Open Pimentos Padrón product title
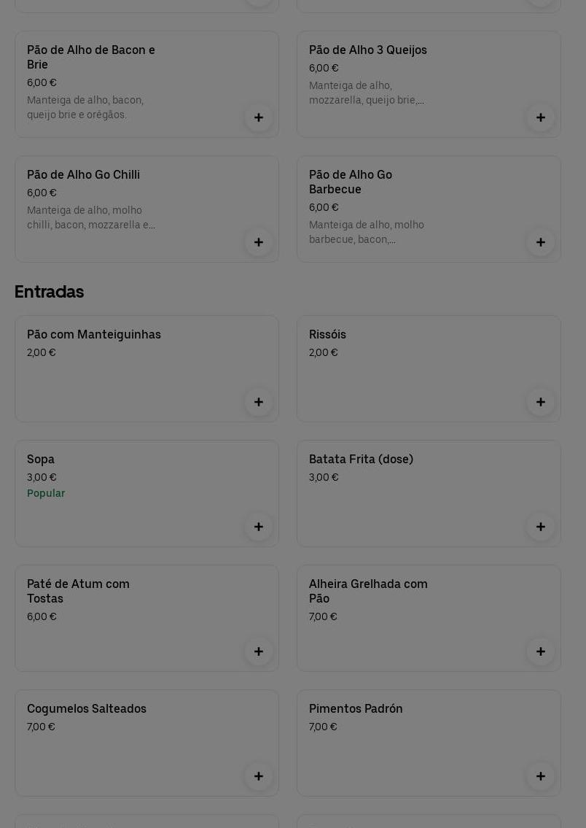586x828 pixels. 356,709
